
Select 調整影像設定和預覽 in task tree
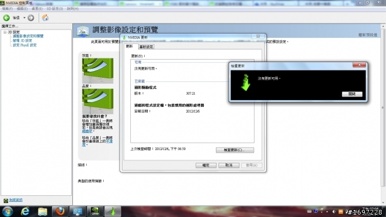[x=28, y=36]
